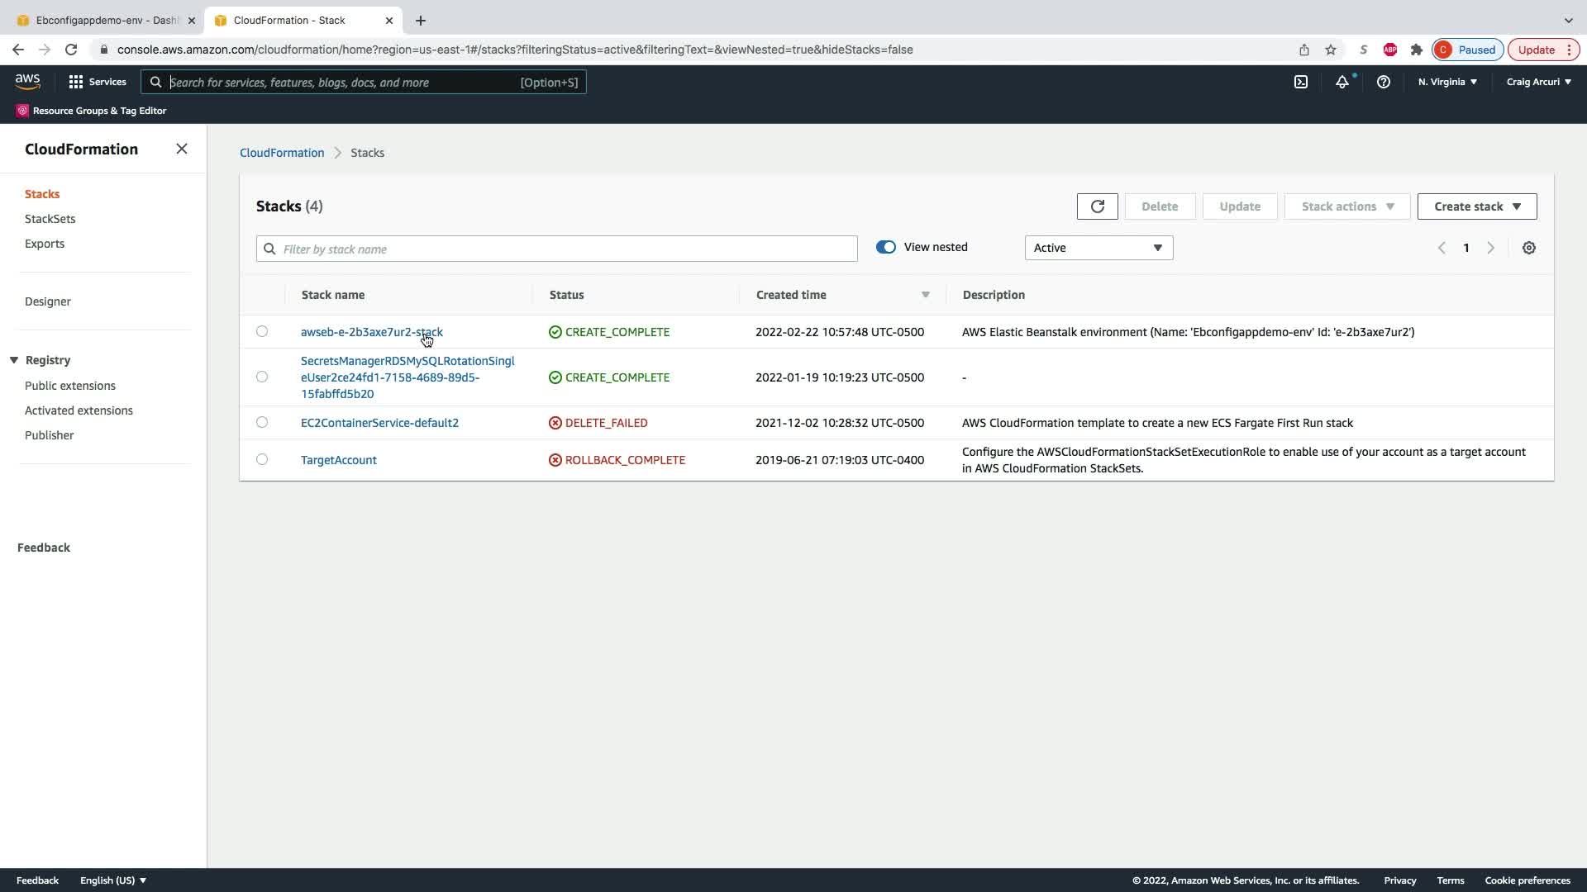This screenshot has width=1587, height=892.
Task: Open the N. Virginia region selector
Action: 1447,82
